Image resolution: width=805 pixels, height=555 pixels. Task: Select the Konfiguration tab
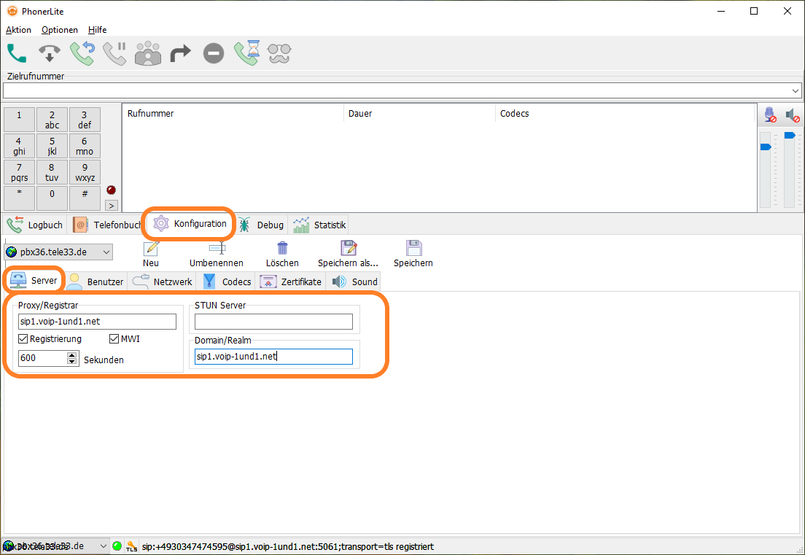(190, 224)
